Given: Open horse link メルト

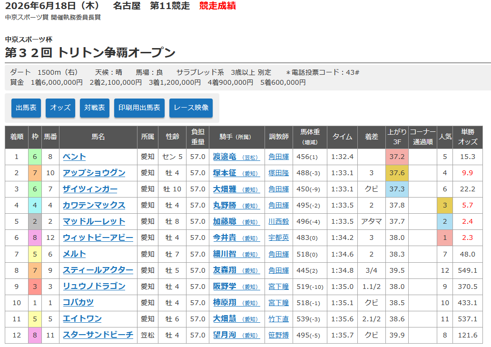Looking at the screenshot, I should (x=74, y=254).
